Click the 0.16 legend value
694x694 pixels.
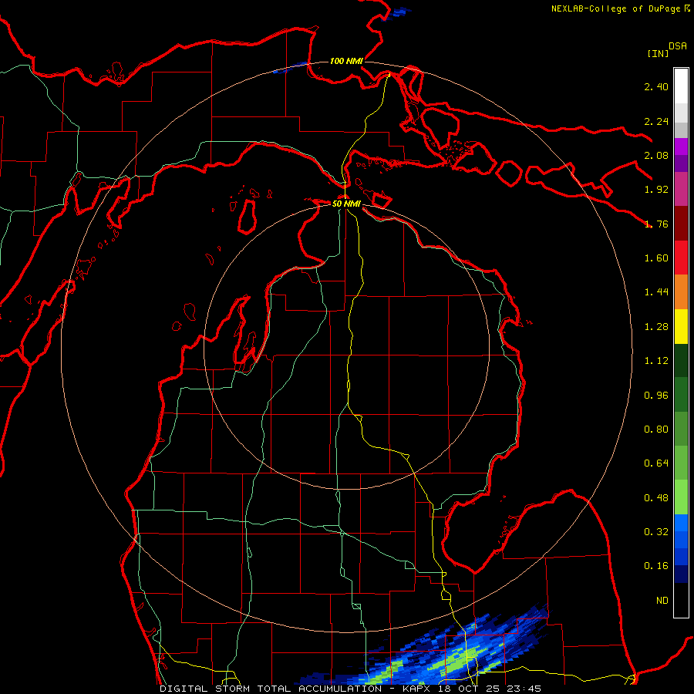click(656, 566)
